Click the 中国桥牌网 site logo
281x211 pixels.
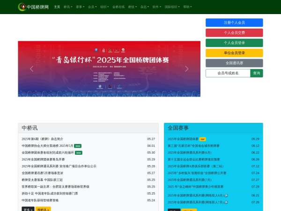click(x=33, y=7)
